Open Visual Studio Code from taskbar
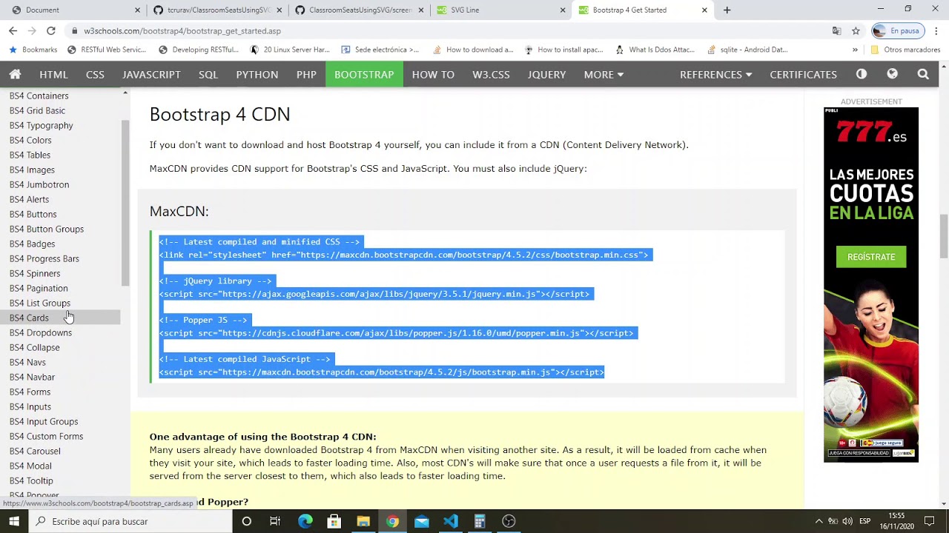Screen dimensions: 949x533 tap(451, 521)
